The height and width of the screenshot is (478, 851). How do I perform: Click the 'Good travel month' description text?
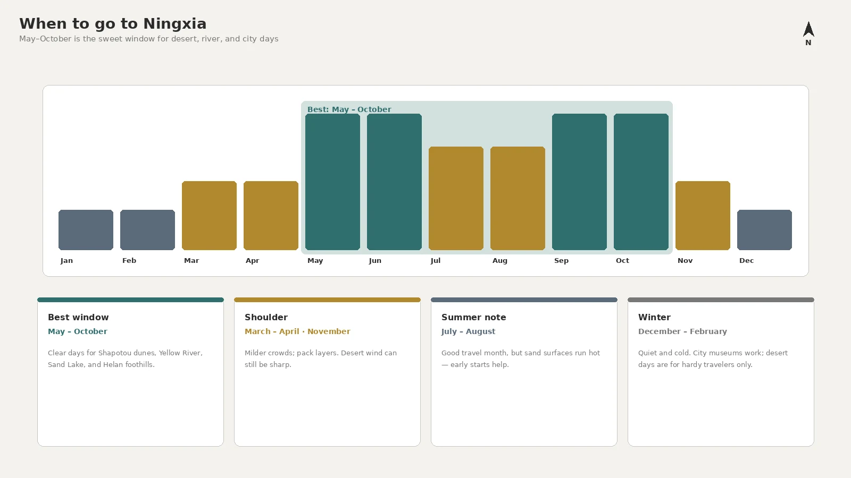[521, 358]
